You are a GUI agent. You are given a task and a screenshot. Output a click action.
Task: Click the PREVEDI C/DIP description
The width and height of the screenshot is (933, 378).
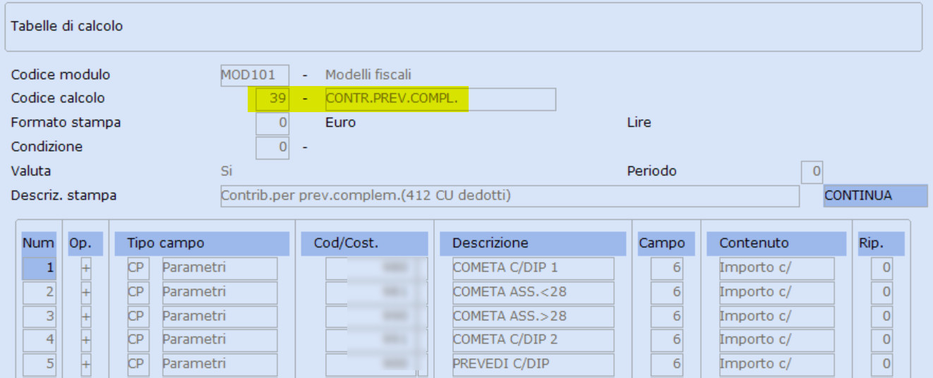pyautogui.click(x=534, y=365)
